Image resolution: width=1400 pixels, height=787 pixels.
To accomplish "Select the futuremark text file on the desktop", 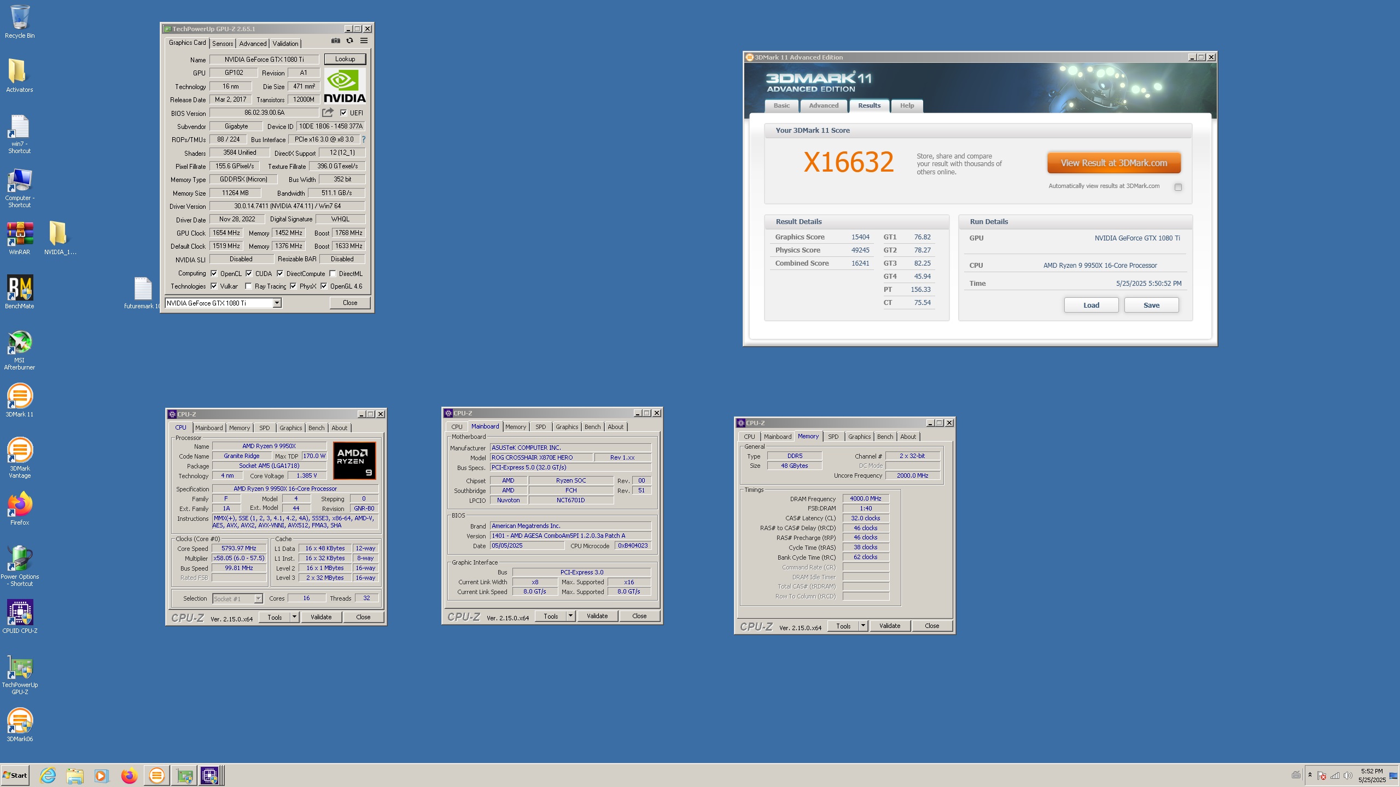I will 142,293.
